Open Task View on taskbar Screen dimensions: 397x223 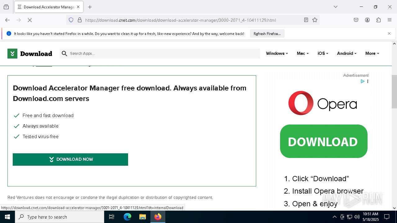[112, 217]
